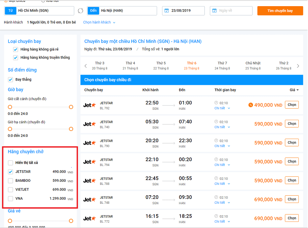This screenshot has height=228, width=308.
Task: Choose flight BL 740 with Chọn
Action: click(292, 124)
